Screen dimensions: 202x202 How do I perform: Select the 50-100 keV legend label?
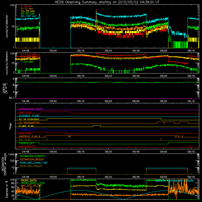[28, 16]
